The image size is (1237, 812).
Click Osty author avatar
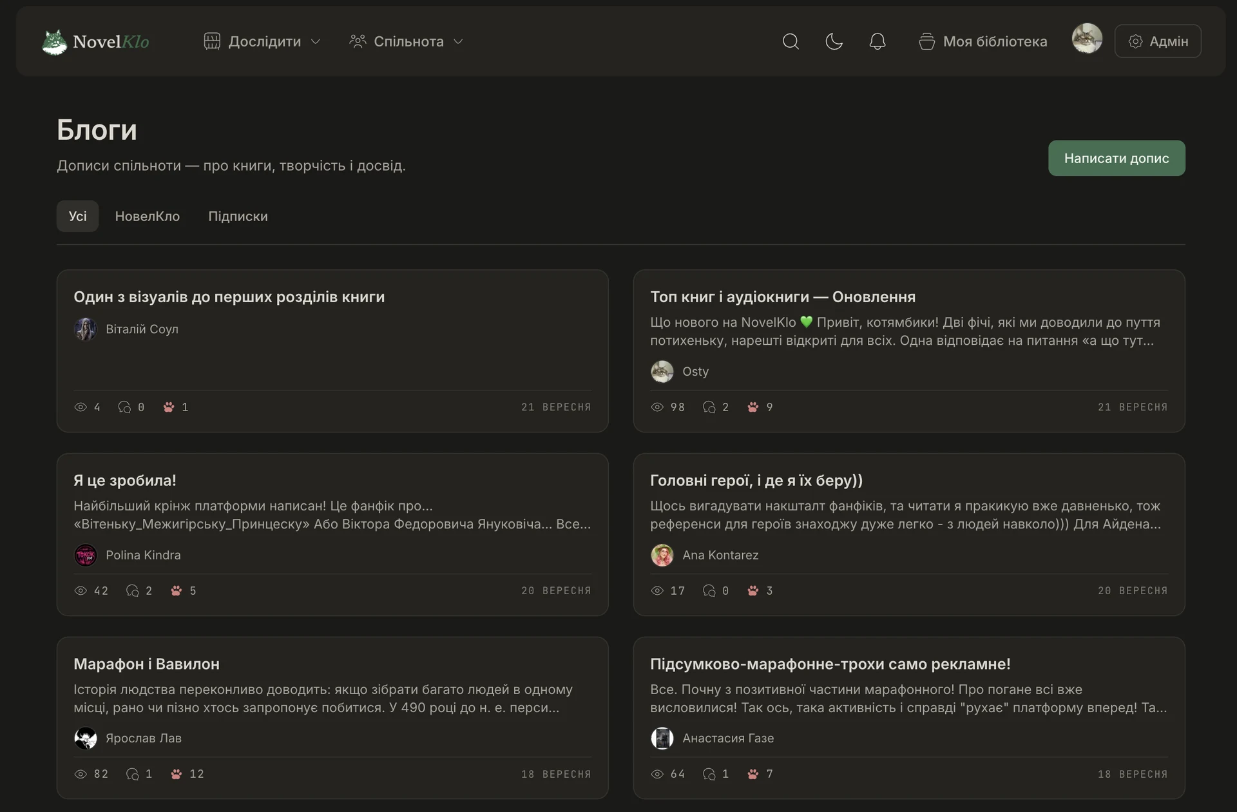point(662,372)
